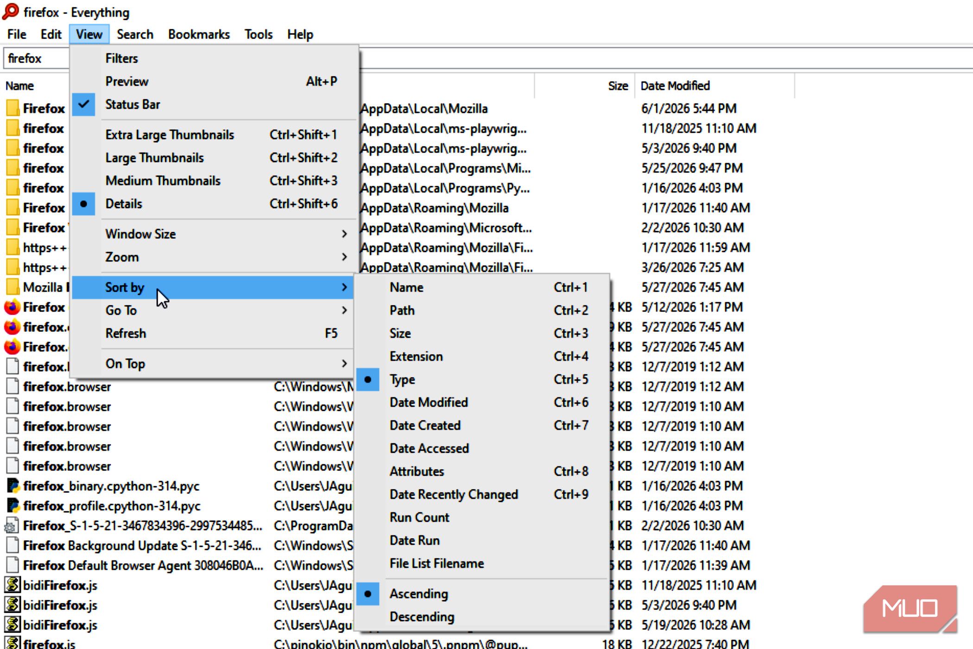Click Python icon beside firefox_binary.cpython-314.pyc
This screenshot has height=649, width=973.
click(13, 486)
